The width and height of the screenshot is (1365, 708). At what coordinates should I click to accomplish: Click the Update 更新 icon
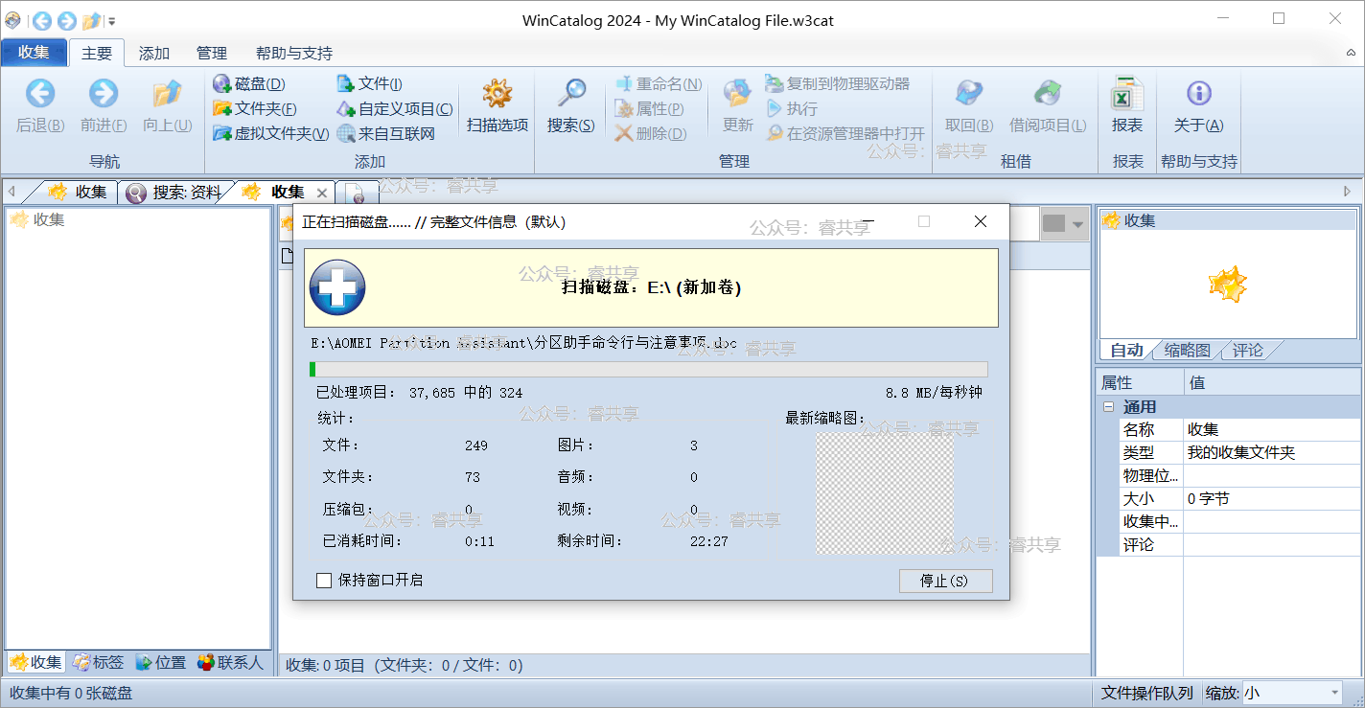738,94
